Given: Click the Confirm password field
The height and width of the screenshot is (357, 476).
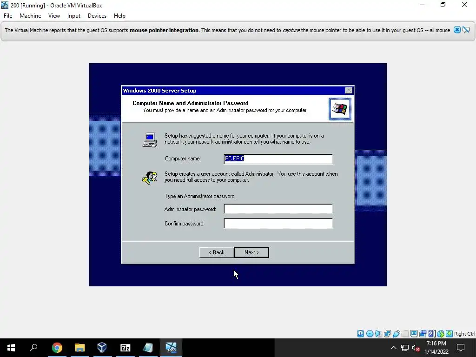Looking at the screenshot, I should pyautogui.click(x=278, y=224).
